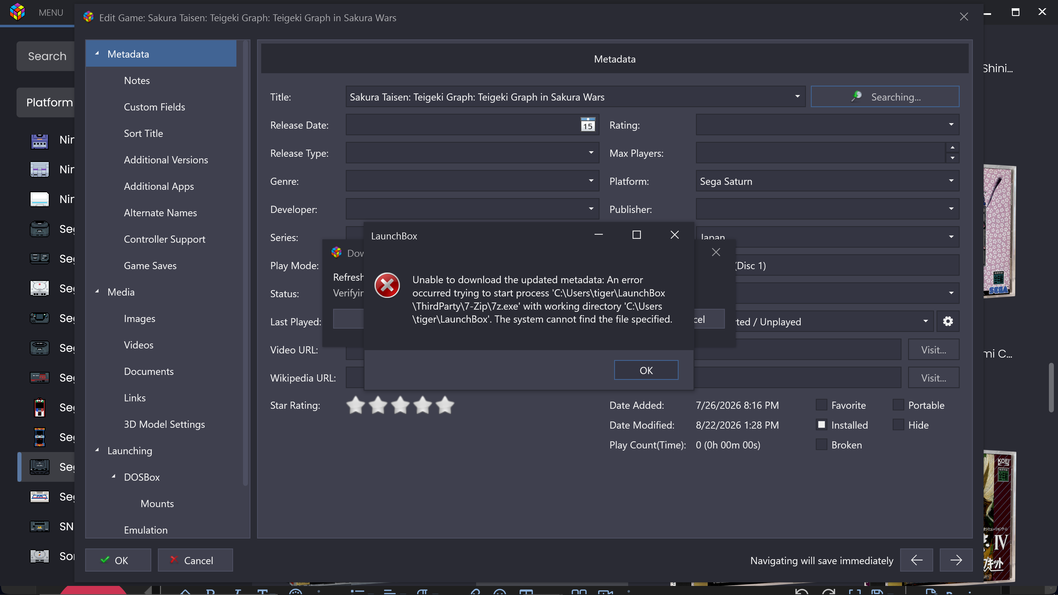This screenshot has width=1058, height=595.
Task: Close the Download progress dialog behind the error
Action: (x=716, y=252)
